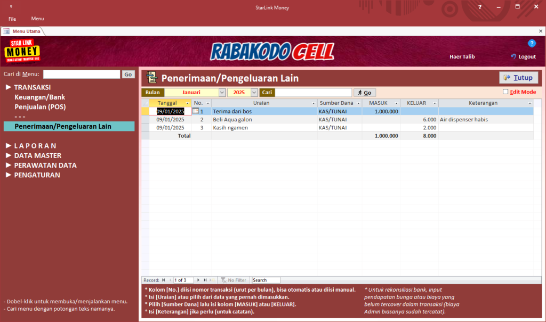The image size is (546, 322).
Task: Expand the DATA MASTER menu group
Action: pyautogui.click(x=9, y=155)
